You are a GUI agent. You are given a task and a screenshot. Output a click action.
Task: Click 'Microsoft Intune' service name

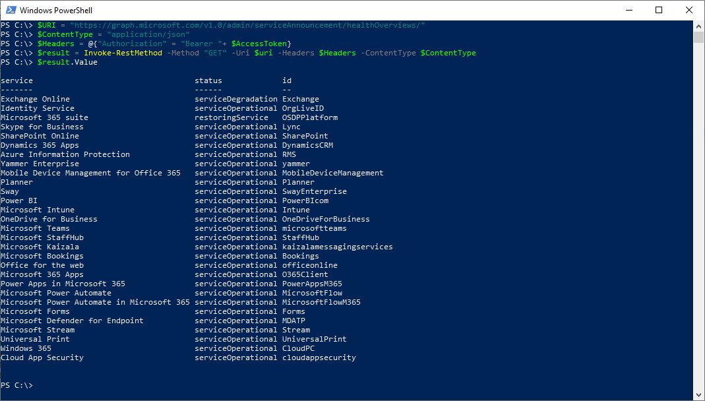point(38,210)
